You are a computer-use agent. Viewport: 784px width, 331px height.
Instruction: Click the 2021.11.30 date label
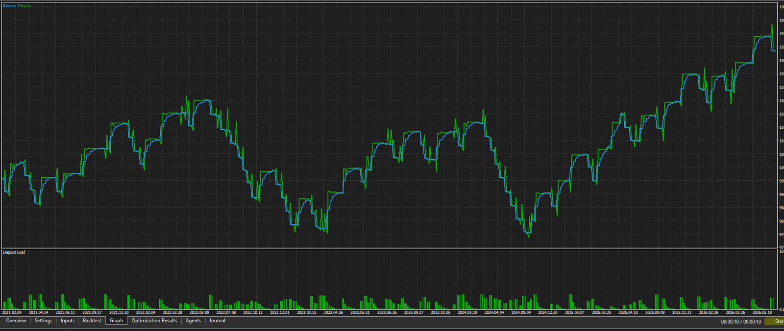pyautogui.click(x=119, y=312)
